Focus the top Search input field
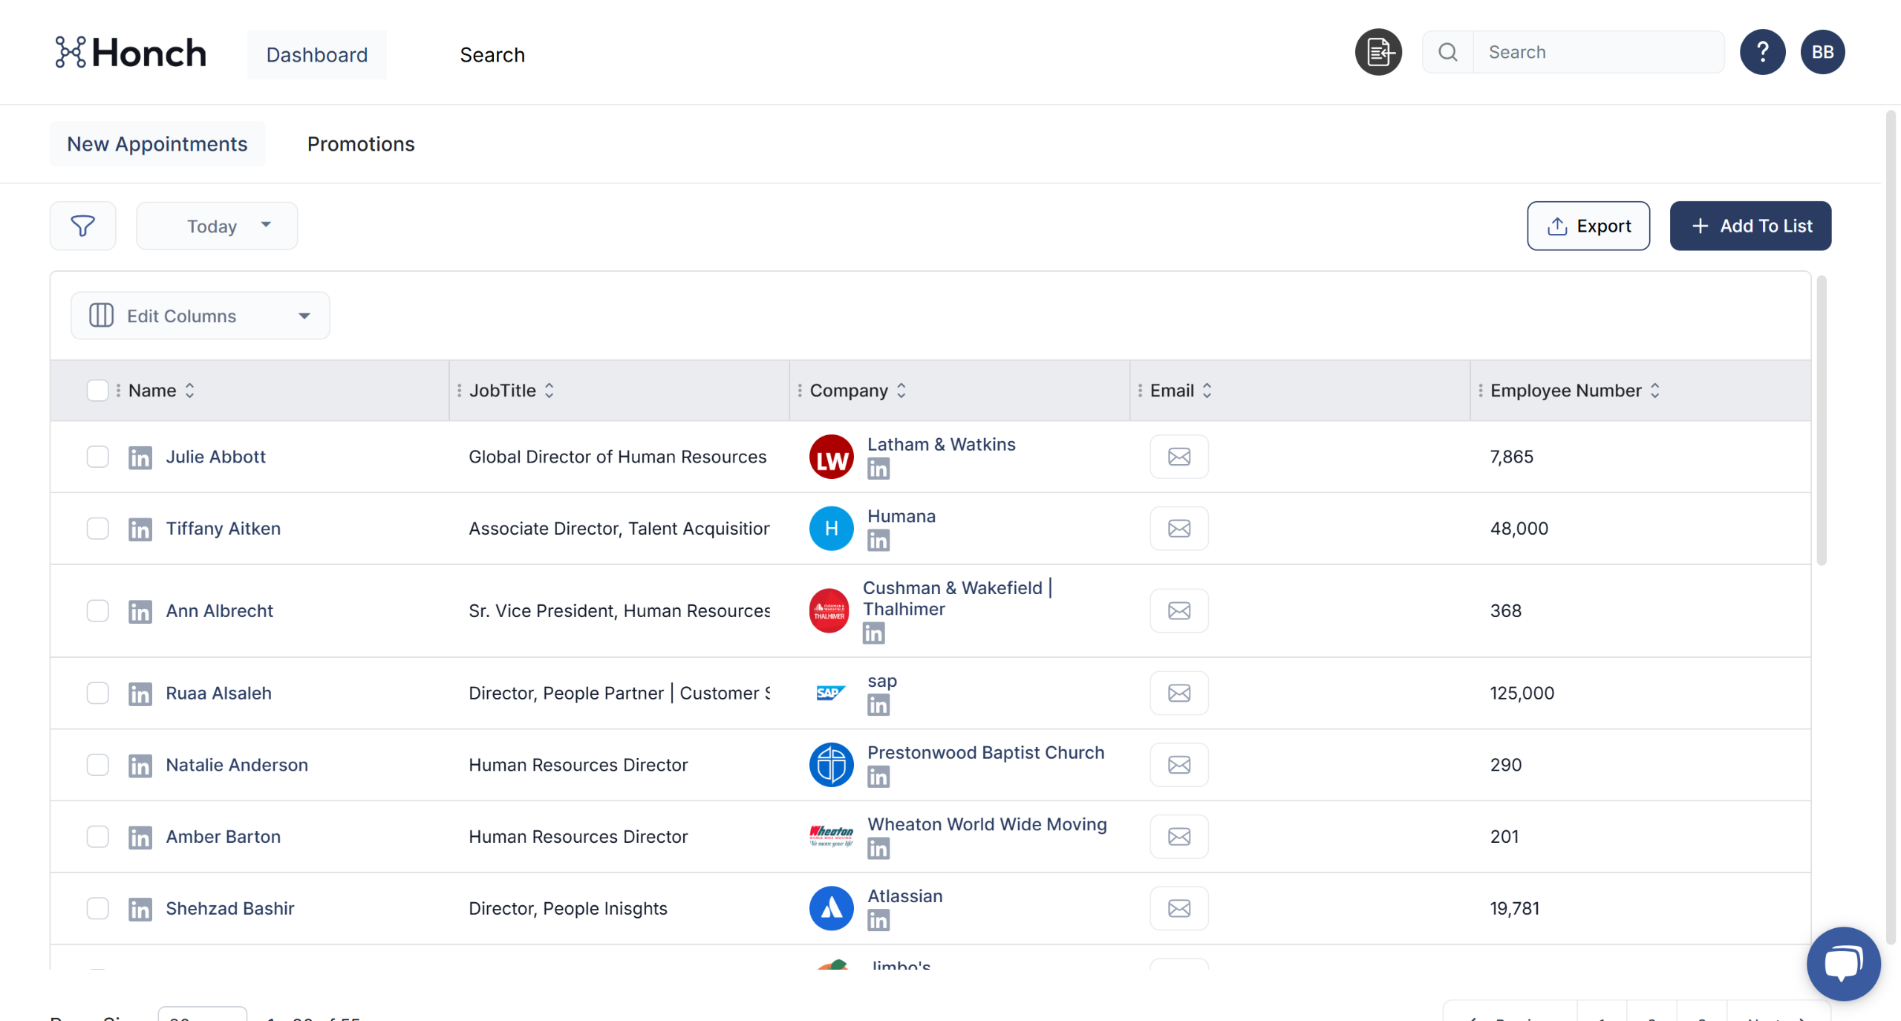 pyautogui.click(x=1597, y=52)
